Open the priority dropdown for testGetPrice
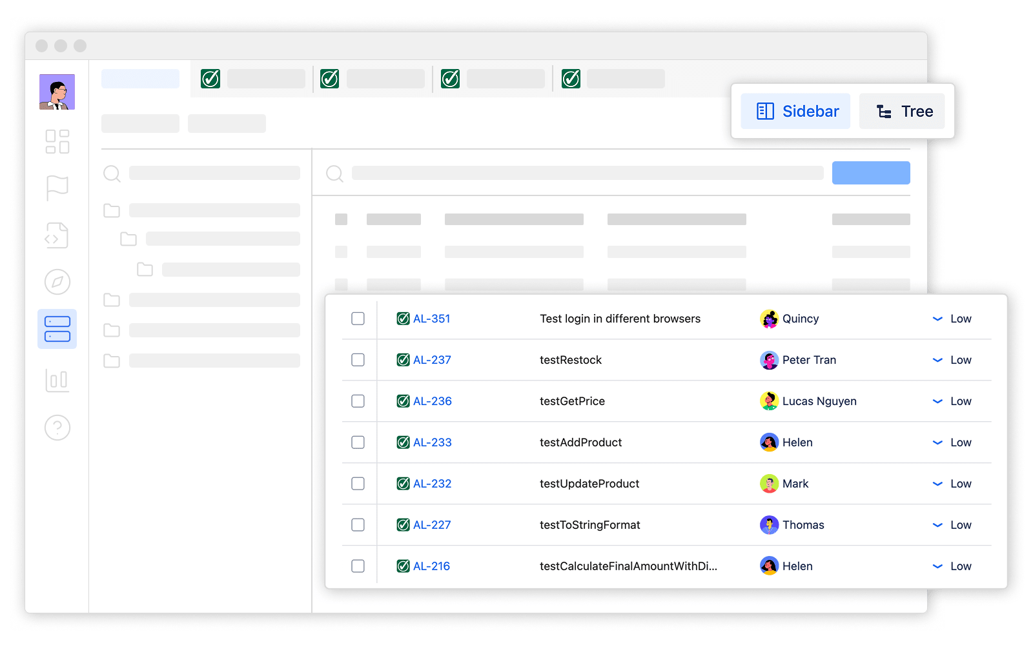Screen dimensions: 1033x645 937,401
